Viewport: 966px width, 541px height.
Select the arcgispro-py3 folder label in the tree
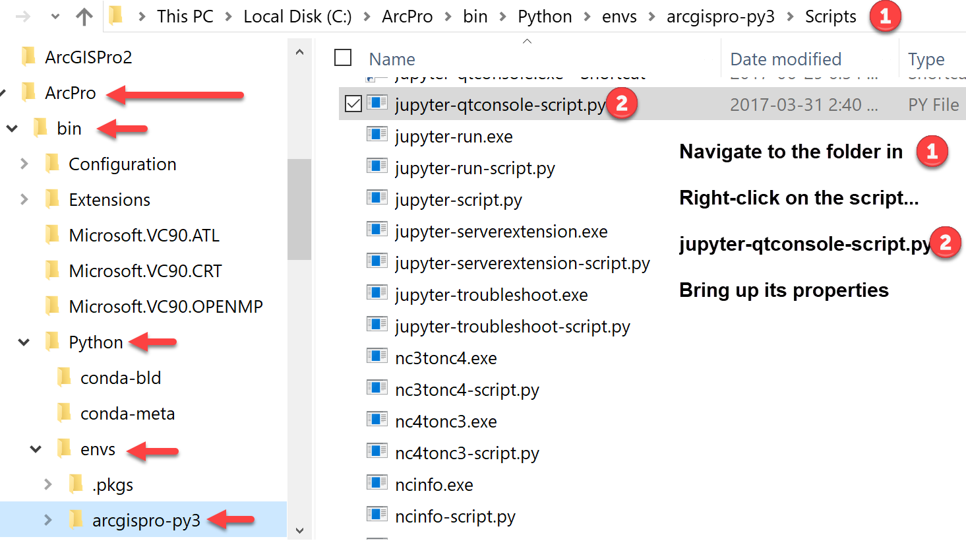(146, 521)
